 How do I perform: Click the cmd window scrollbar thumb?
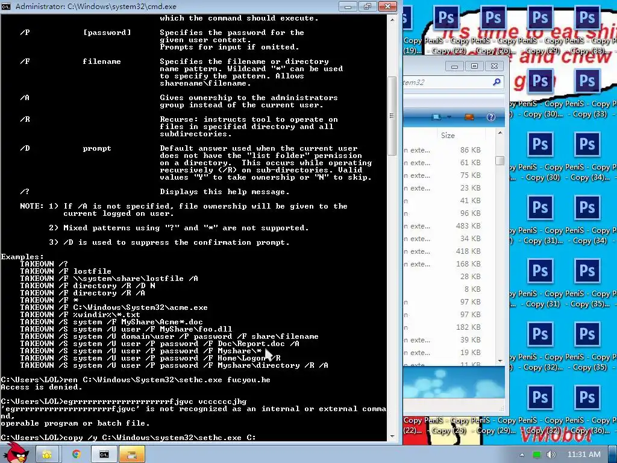pyautogui.click(x=392, y=115)
